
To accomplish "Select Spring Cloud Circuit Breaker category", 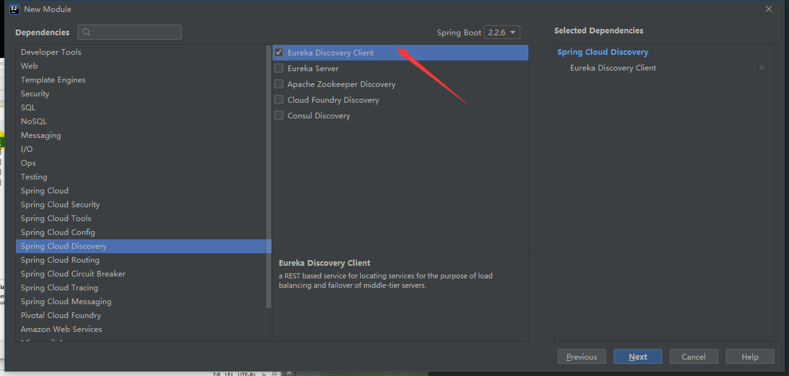I will (73, 274).
